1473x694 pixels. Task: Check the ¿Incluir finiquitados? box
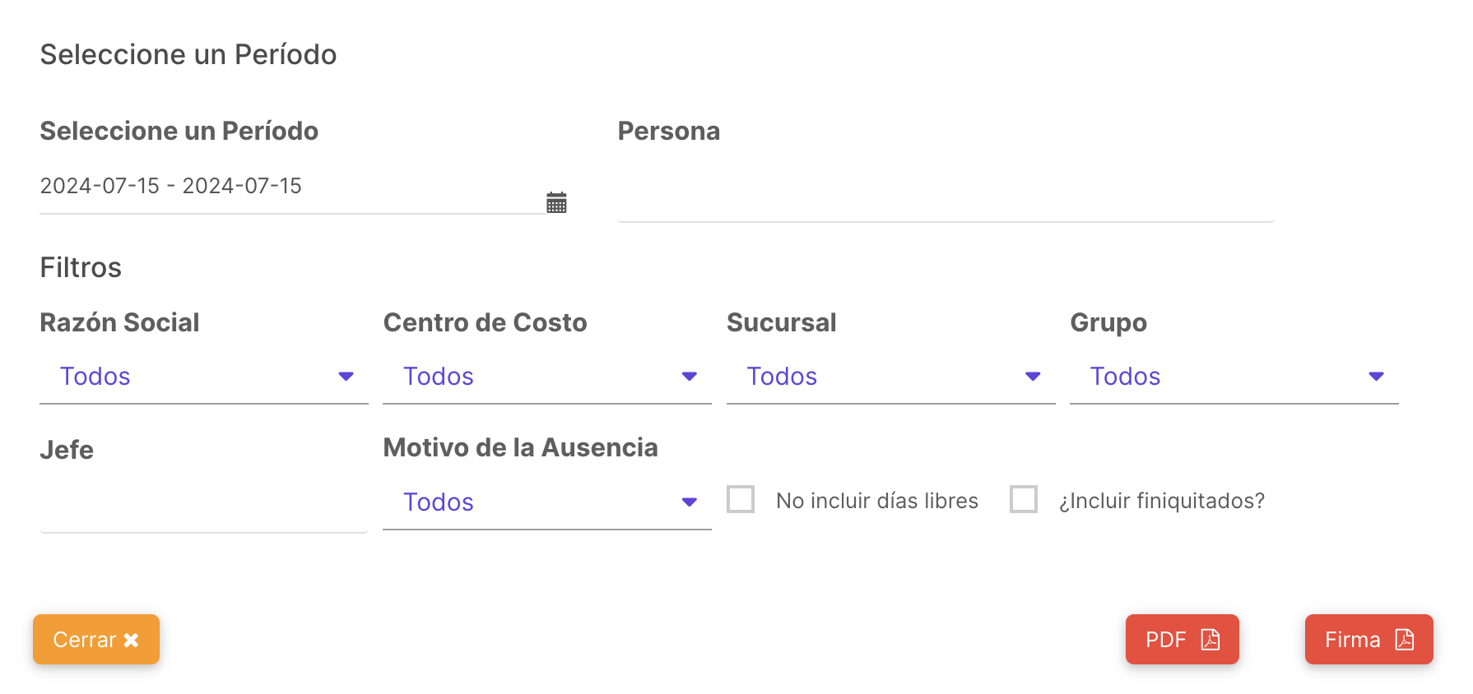tap(1024, 499)
